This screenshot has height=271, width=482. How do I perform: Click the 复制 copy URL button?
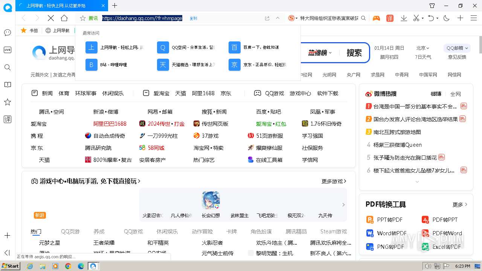click(x=194, y=18)
